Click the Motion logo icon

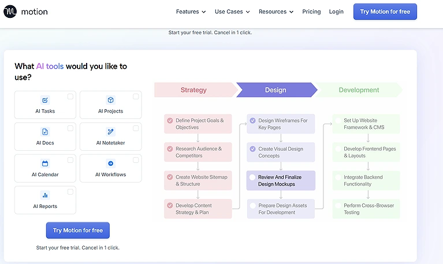[x=10, y=12]
